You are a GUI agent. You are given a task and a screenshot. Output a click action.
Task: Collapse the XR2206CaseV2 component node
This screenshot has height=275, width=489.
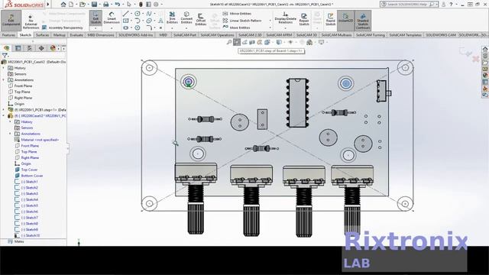pyautogui.click(x=3, y=115)
